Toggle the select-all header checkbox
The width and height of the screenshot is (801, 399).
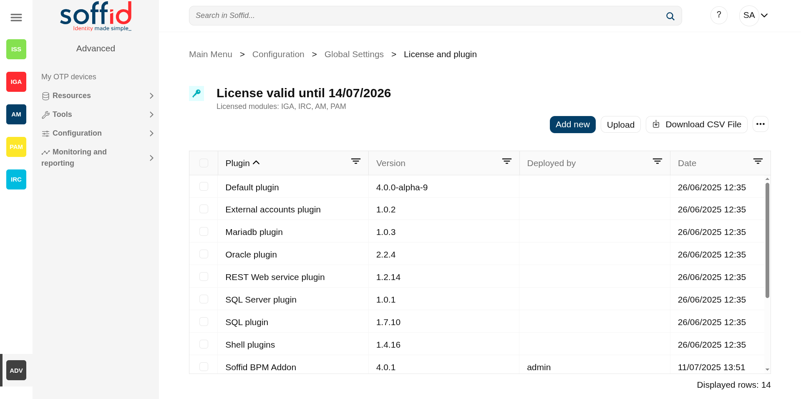pyautogui.click(x=204, y=163)
